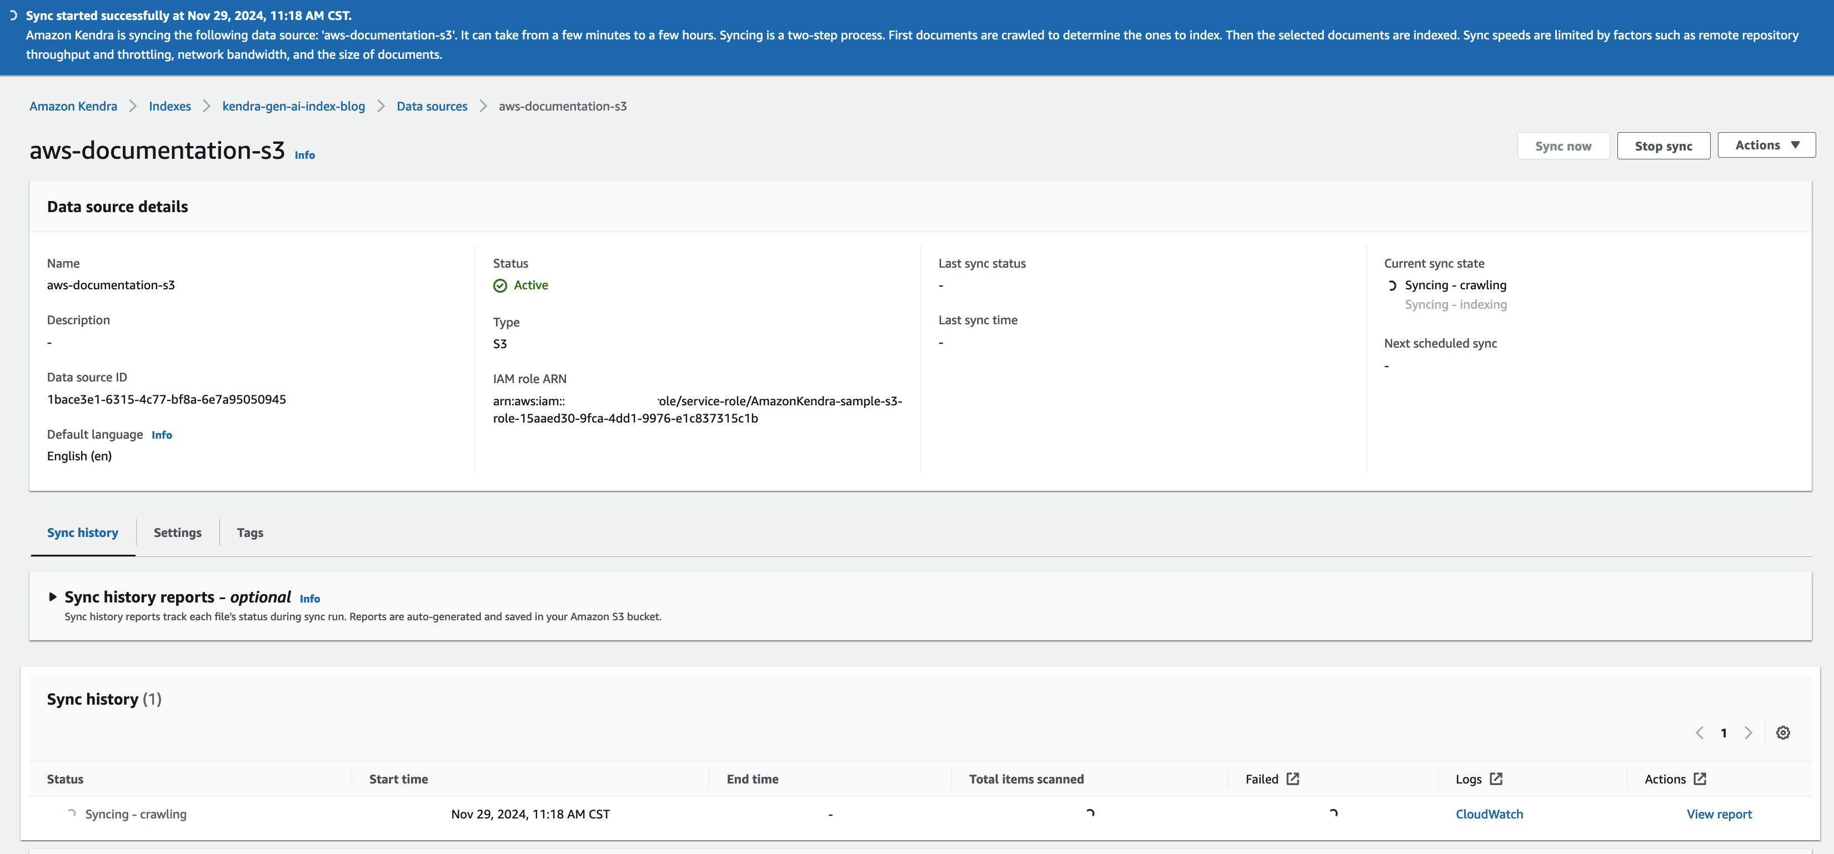Click page number 1 in pagination
Screen dimensions: 1834x854
coord(1723,732)
